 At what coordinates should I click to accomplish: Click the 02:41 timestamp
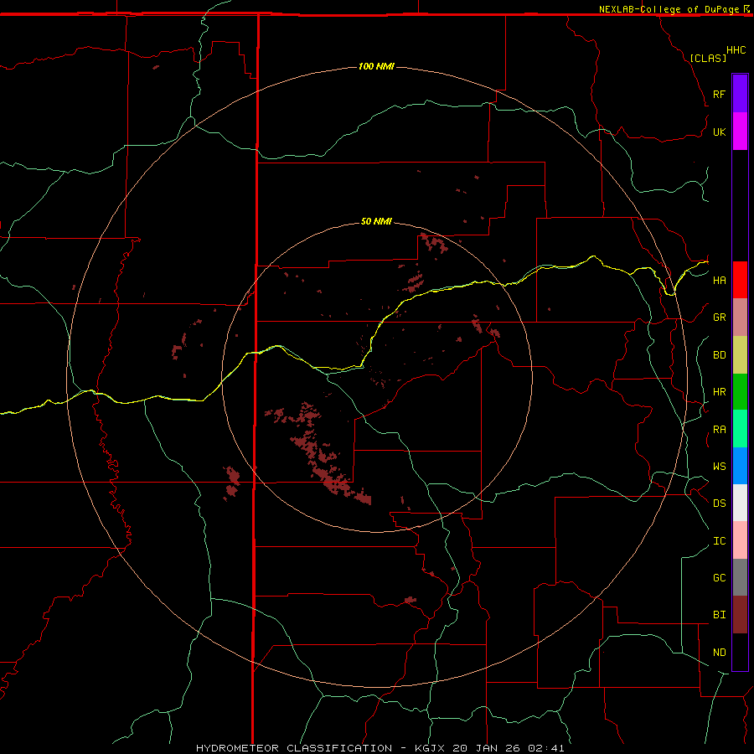click(545, 748)
